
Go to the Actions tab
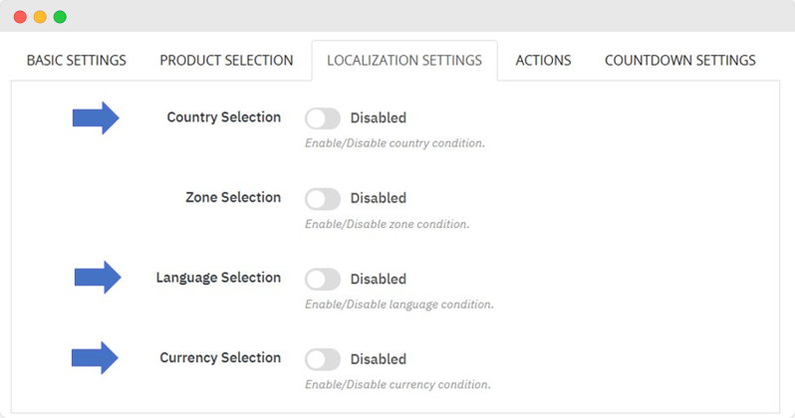[x=543, y=61]
